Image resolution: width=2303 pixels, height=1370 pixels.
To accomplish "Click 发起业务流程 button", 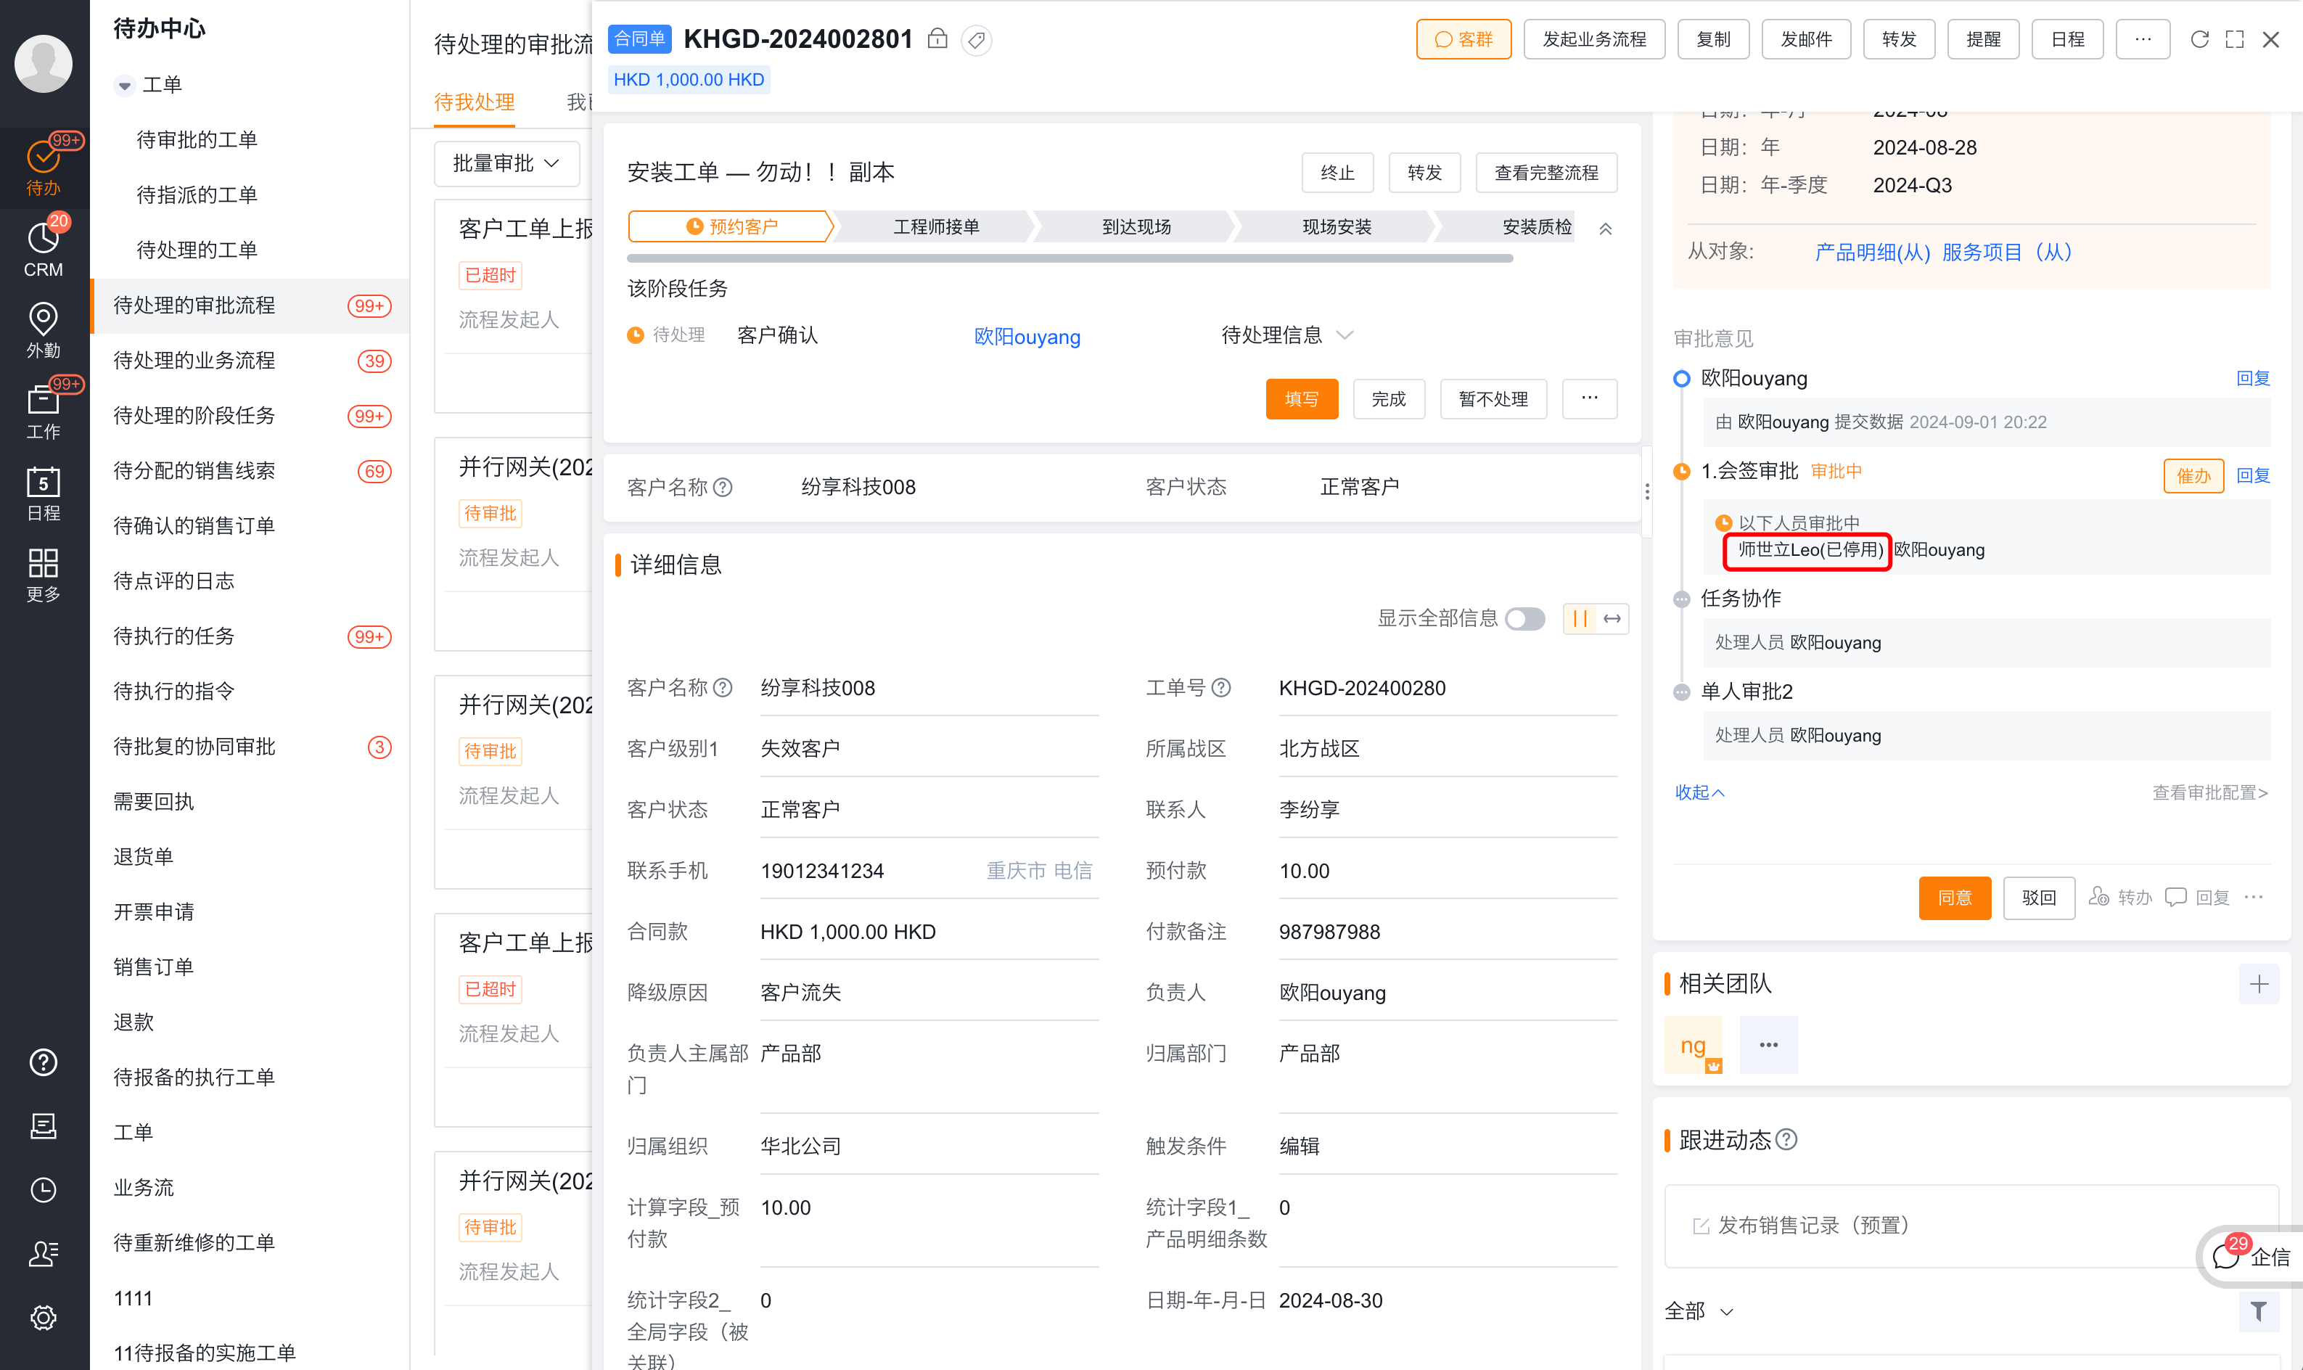I will 1594,40.
